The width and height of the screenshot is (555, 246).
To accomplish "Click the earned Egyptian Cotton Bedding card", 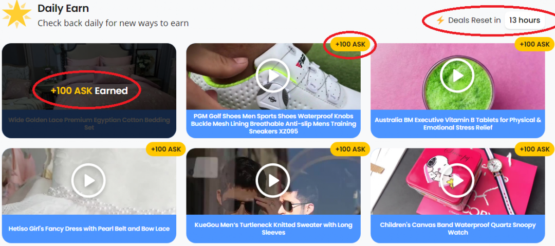I will point(89,90).
